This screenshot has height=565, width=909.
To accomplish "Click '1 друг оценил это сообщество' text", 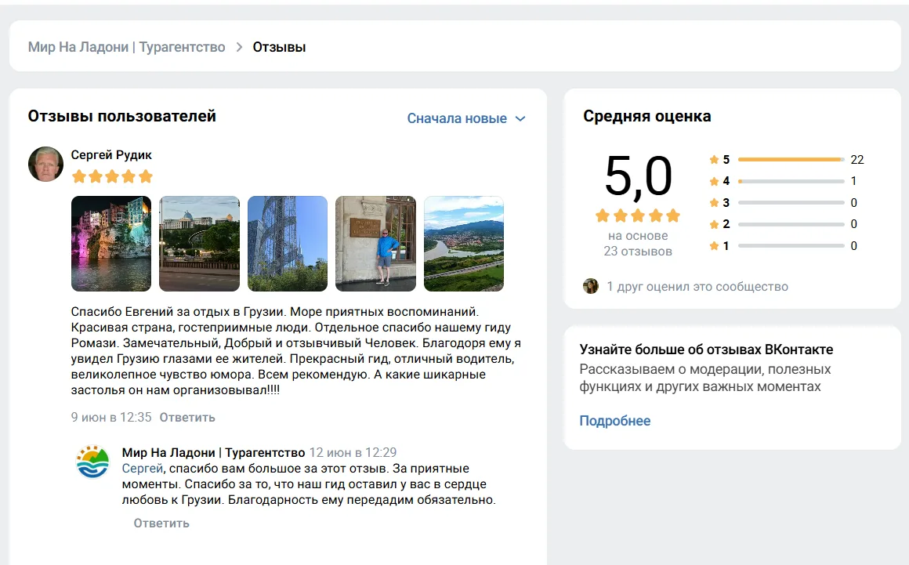I will pyautogui.click(x=697, y=286).
